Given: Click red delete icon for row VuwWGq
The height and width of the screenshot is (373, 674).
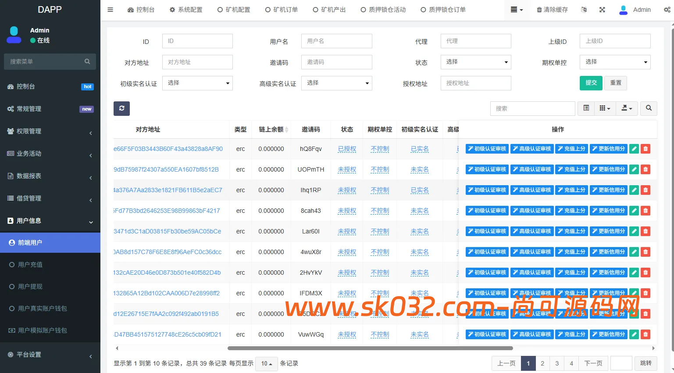Looking at the screenshot, I should pos(645,334).
